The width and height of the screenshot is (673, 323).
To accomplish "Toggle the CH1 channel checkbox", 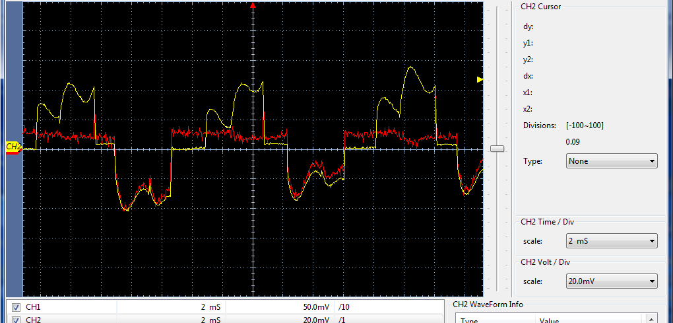I will 16,307.
